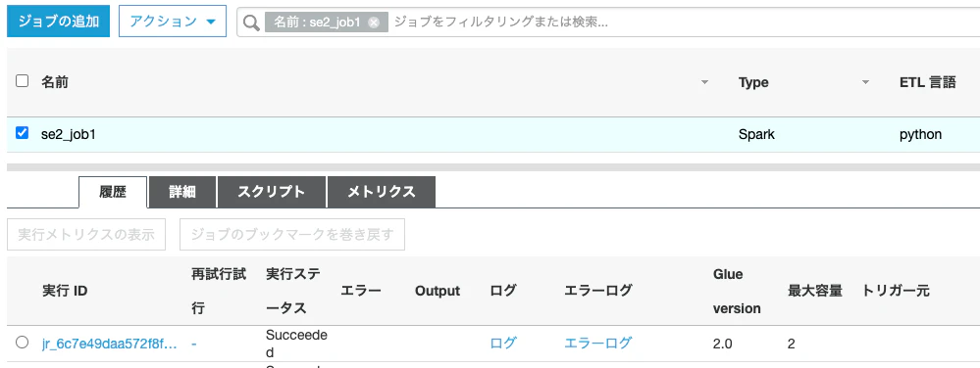Click the Glue version column header
Viewport: 980px width, 368px height.
coord(737,292)
